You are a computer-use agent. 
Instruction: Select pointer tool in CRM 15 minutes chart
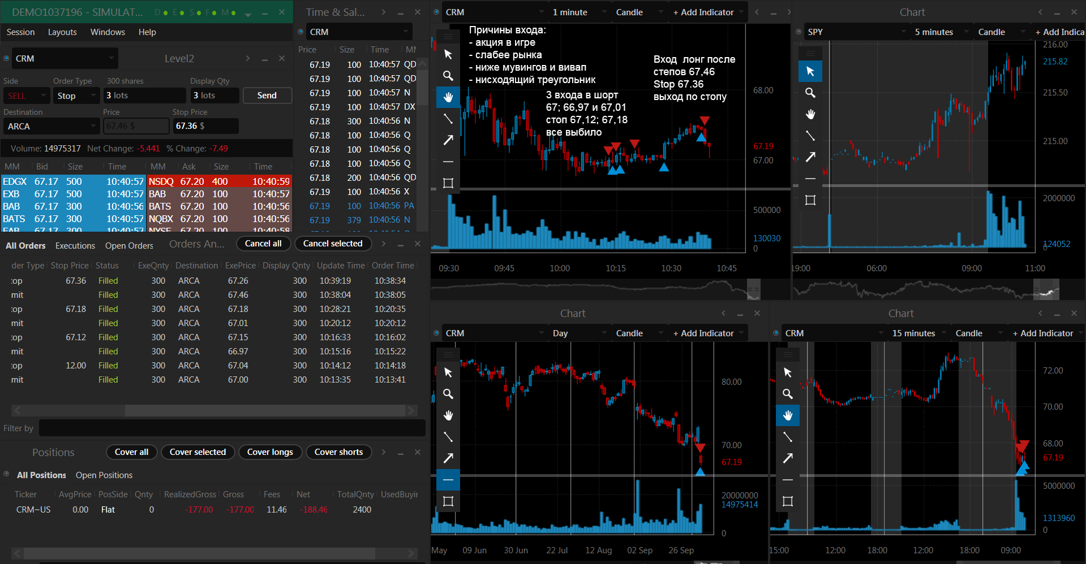coord(788,372)
